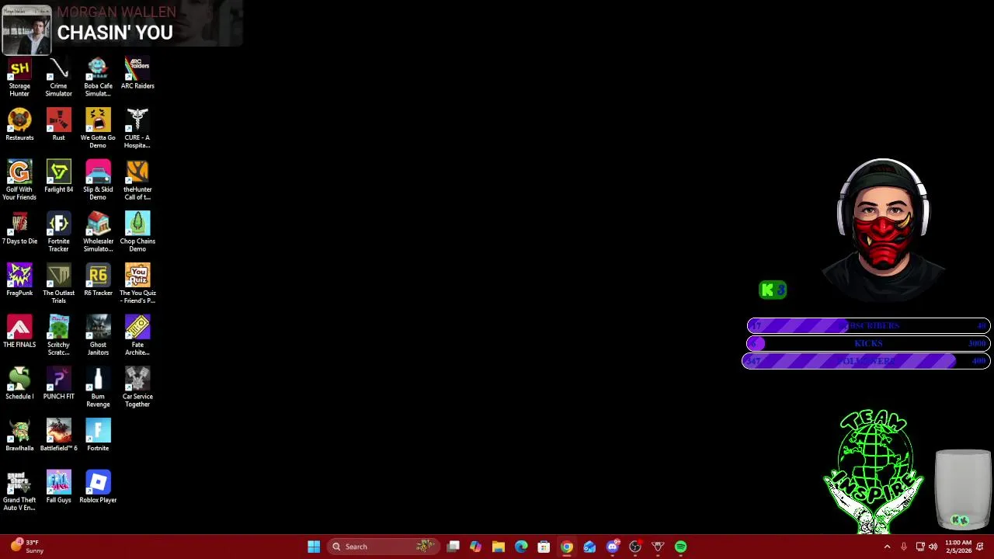Select the FragPunk desktop icon
The height and width of the screenshot is (559, 994).
(x=19, y=281)
